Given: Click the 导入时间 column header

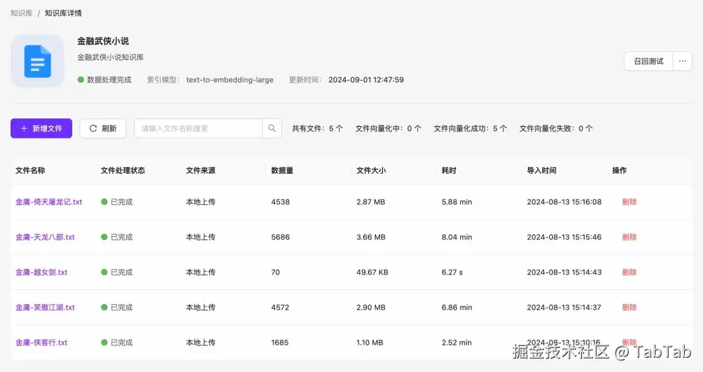Looking at the screenshot, I should (542, 171).
